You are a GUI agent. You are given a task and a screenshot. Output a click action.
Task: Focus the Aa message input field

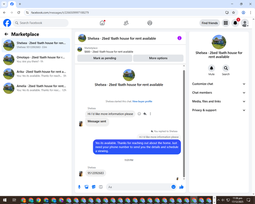pos(139,187)
